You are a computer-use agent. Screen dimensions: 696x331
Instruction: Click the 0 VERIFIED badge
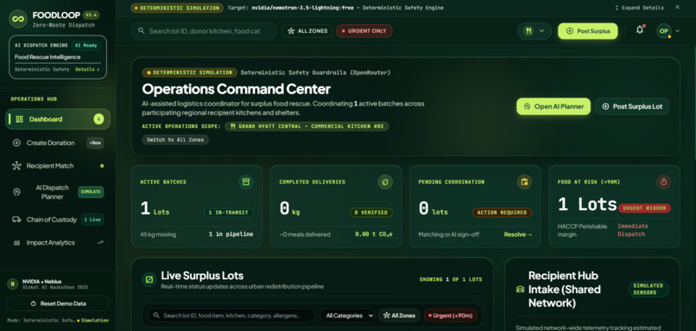(371, 213)
